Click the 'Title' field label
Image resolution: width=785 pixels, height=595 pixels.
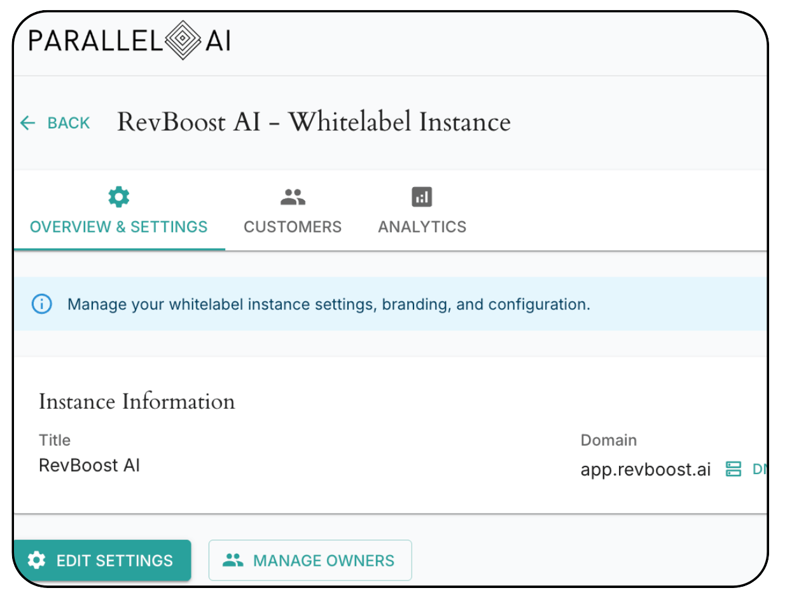coord(55,440)
